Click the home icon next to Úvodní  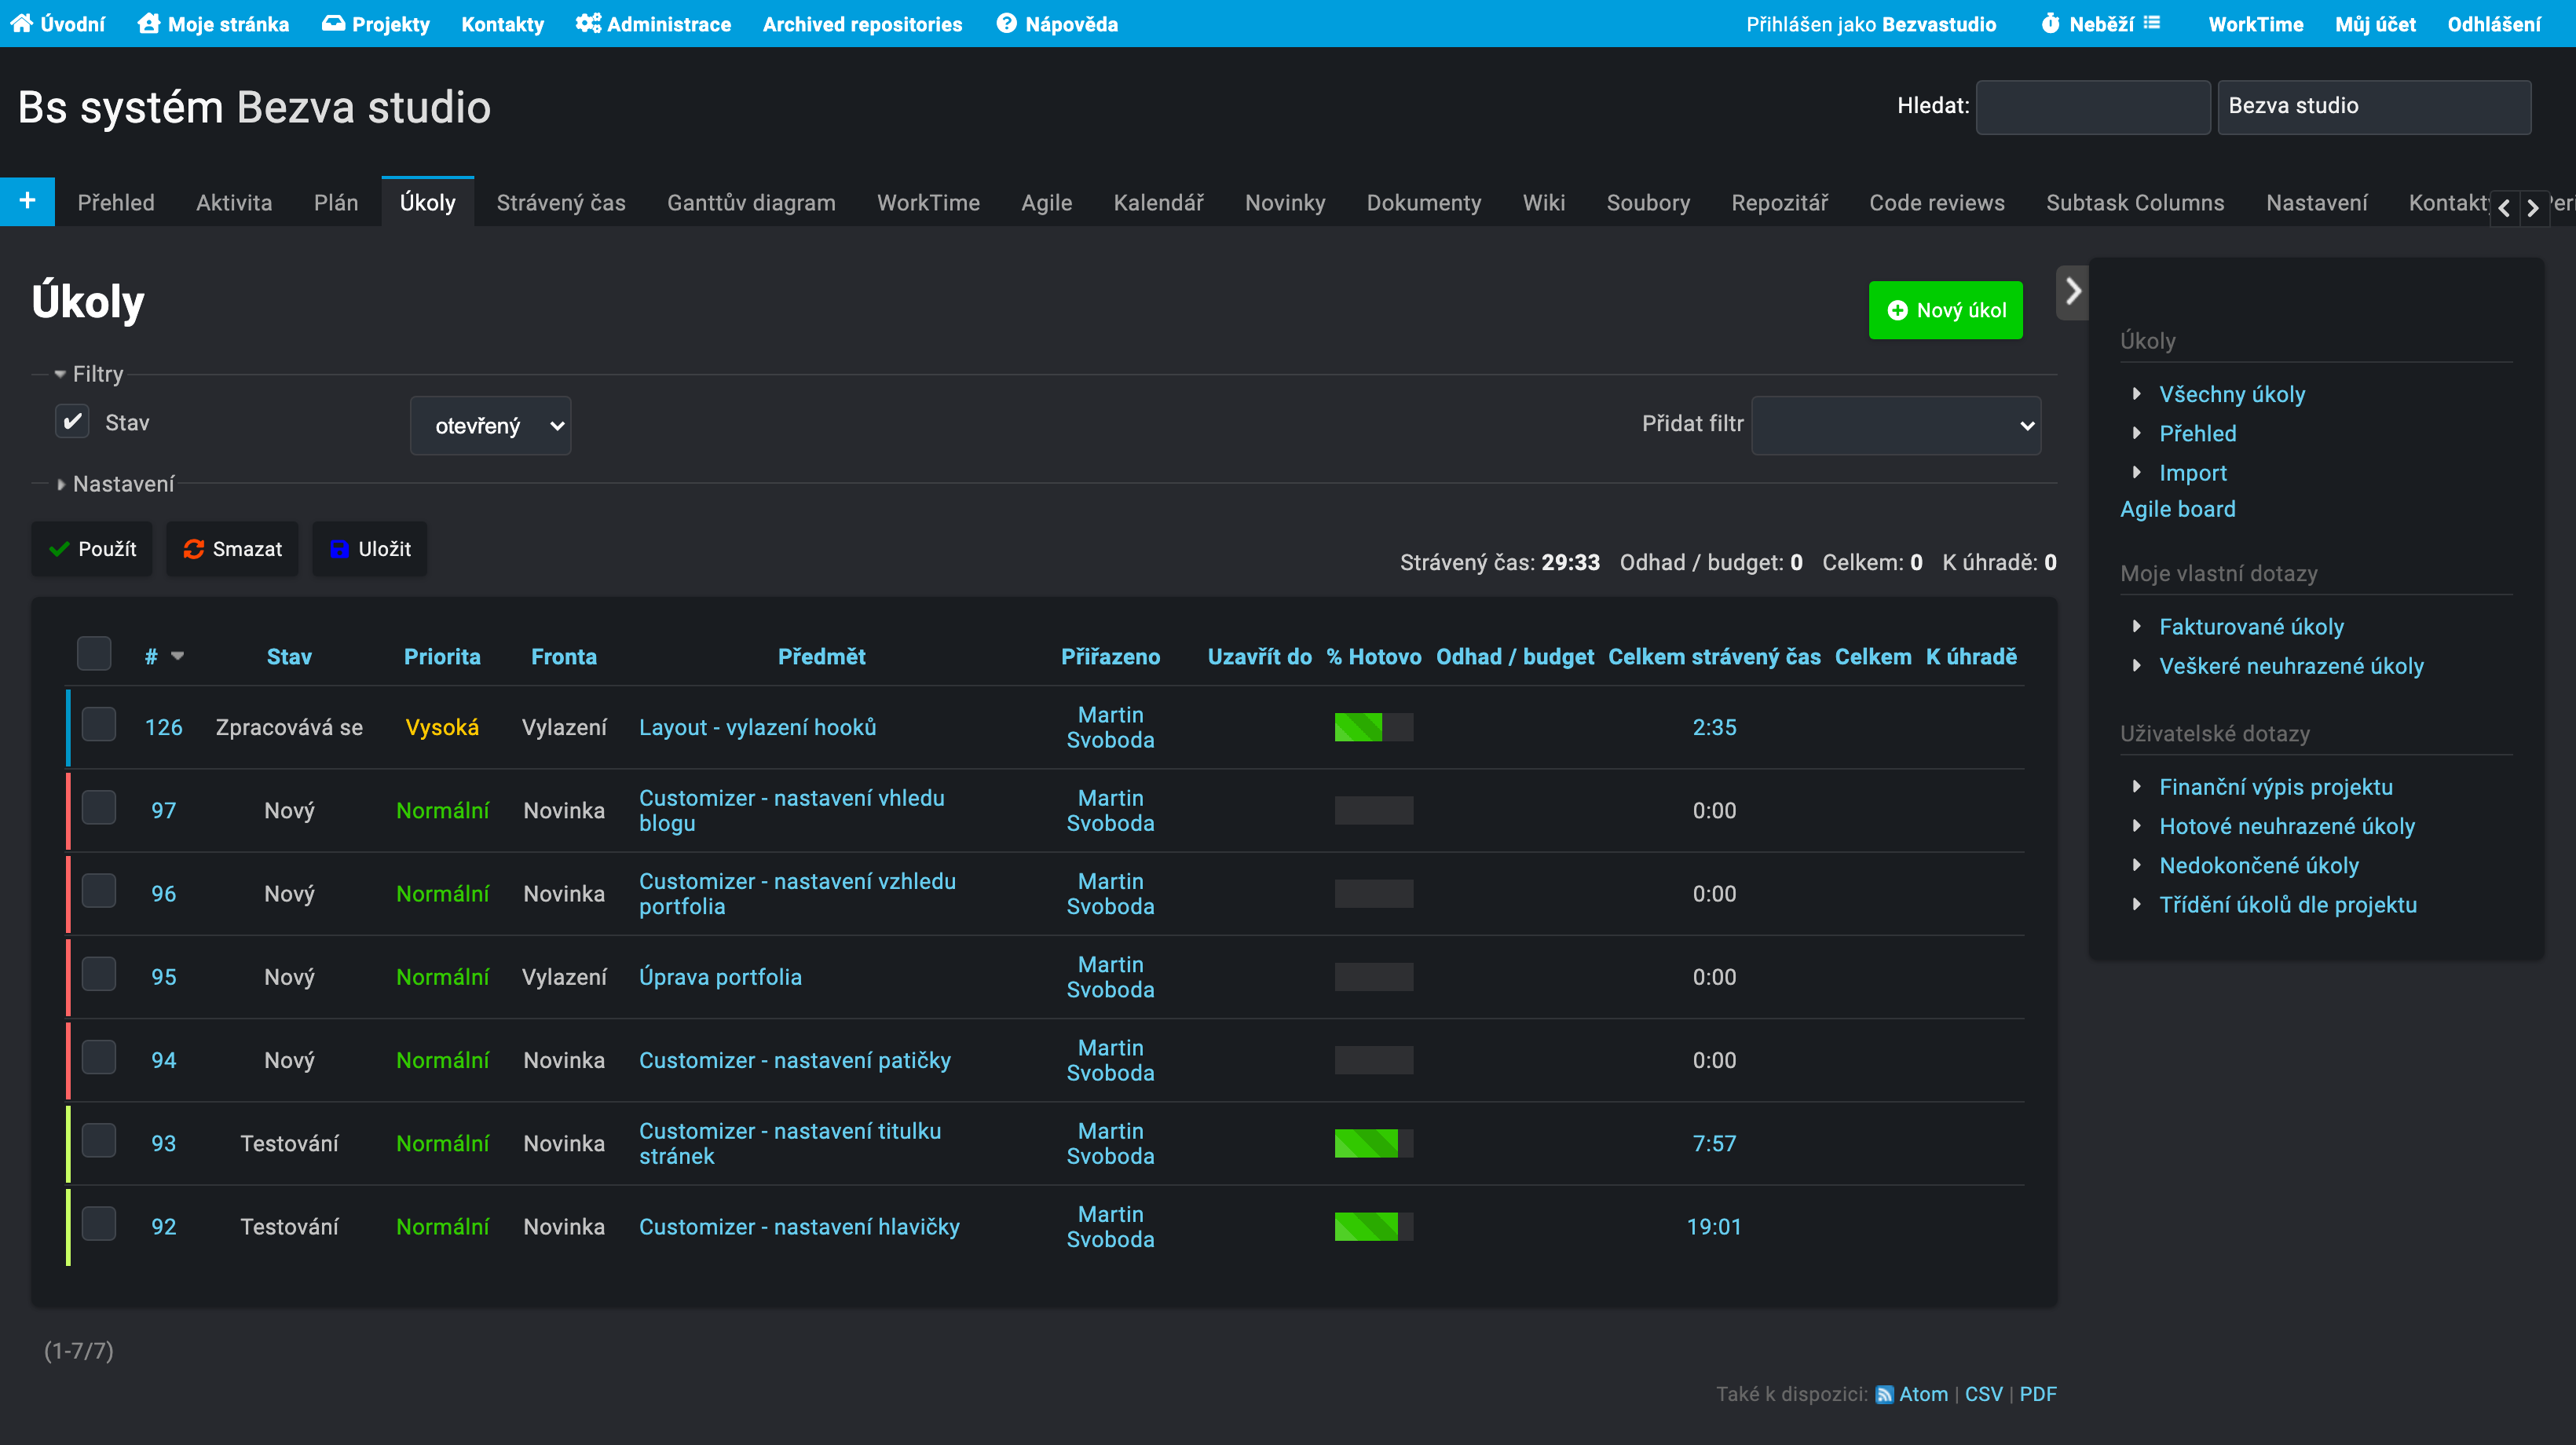click(x=21, y=23)
